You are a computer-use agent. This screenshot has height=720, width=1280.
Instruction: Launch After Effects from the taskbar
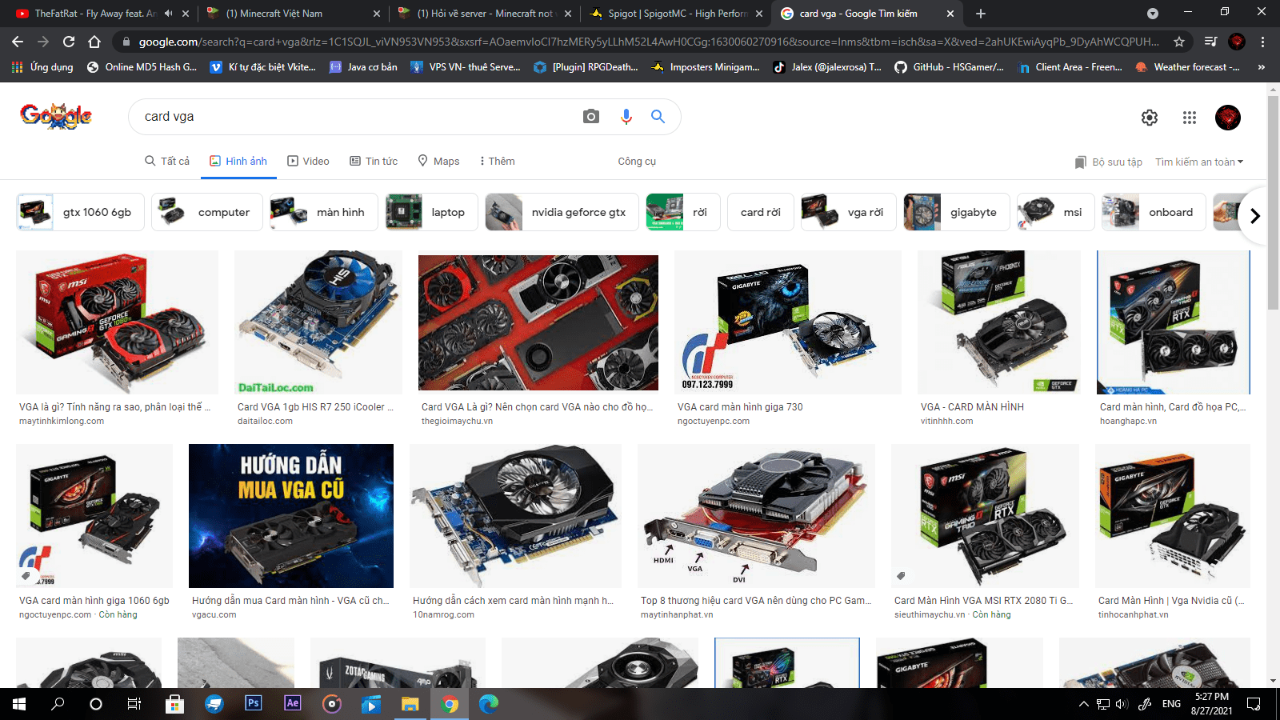pyautogui.click(x=292, y=703)
